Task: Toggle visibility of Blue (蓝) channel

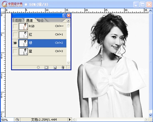Action: [15, 51]
